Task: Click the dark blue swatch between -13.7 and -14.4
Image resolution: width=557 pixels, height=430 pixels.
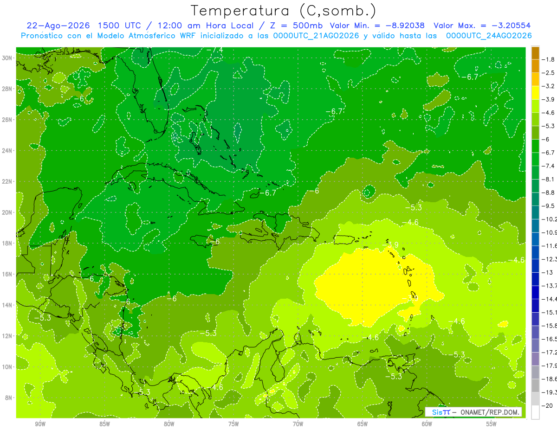Action: 535,292
